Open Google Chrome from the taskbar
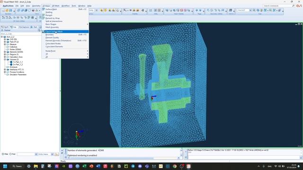Viewport: 303px width, 170px height. tap(175, 166)
